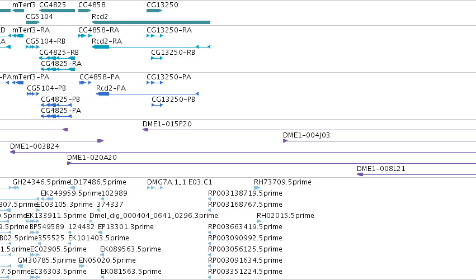Select the mTerf3-RA transcript arrow
476x280 pixels.
click(x=18, y=36)
